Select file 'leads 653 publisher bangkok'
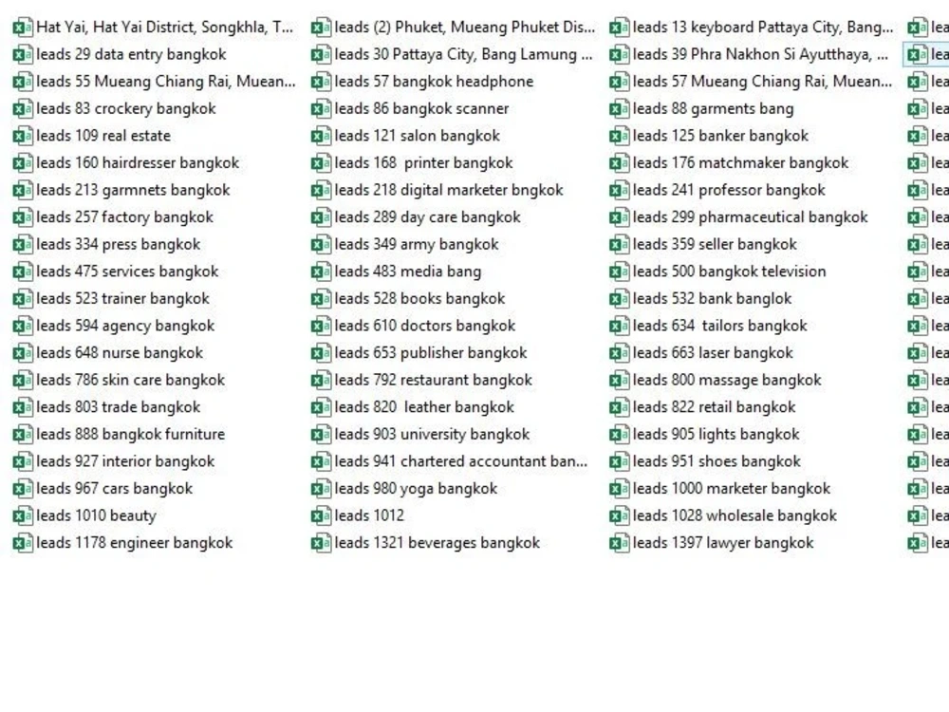 [431, 353]
